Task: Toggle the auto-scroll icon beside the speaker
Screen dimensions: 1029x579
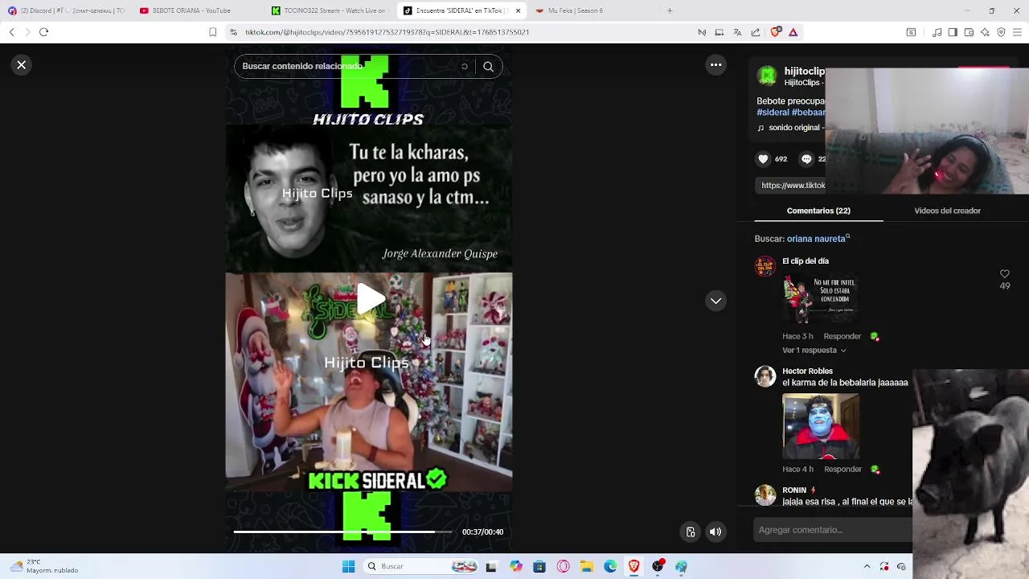Action: pyautogui.click(x=690, y=532)
